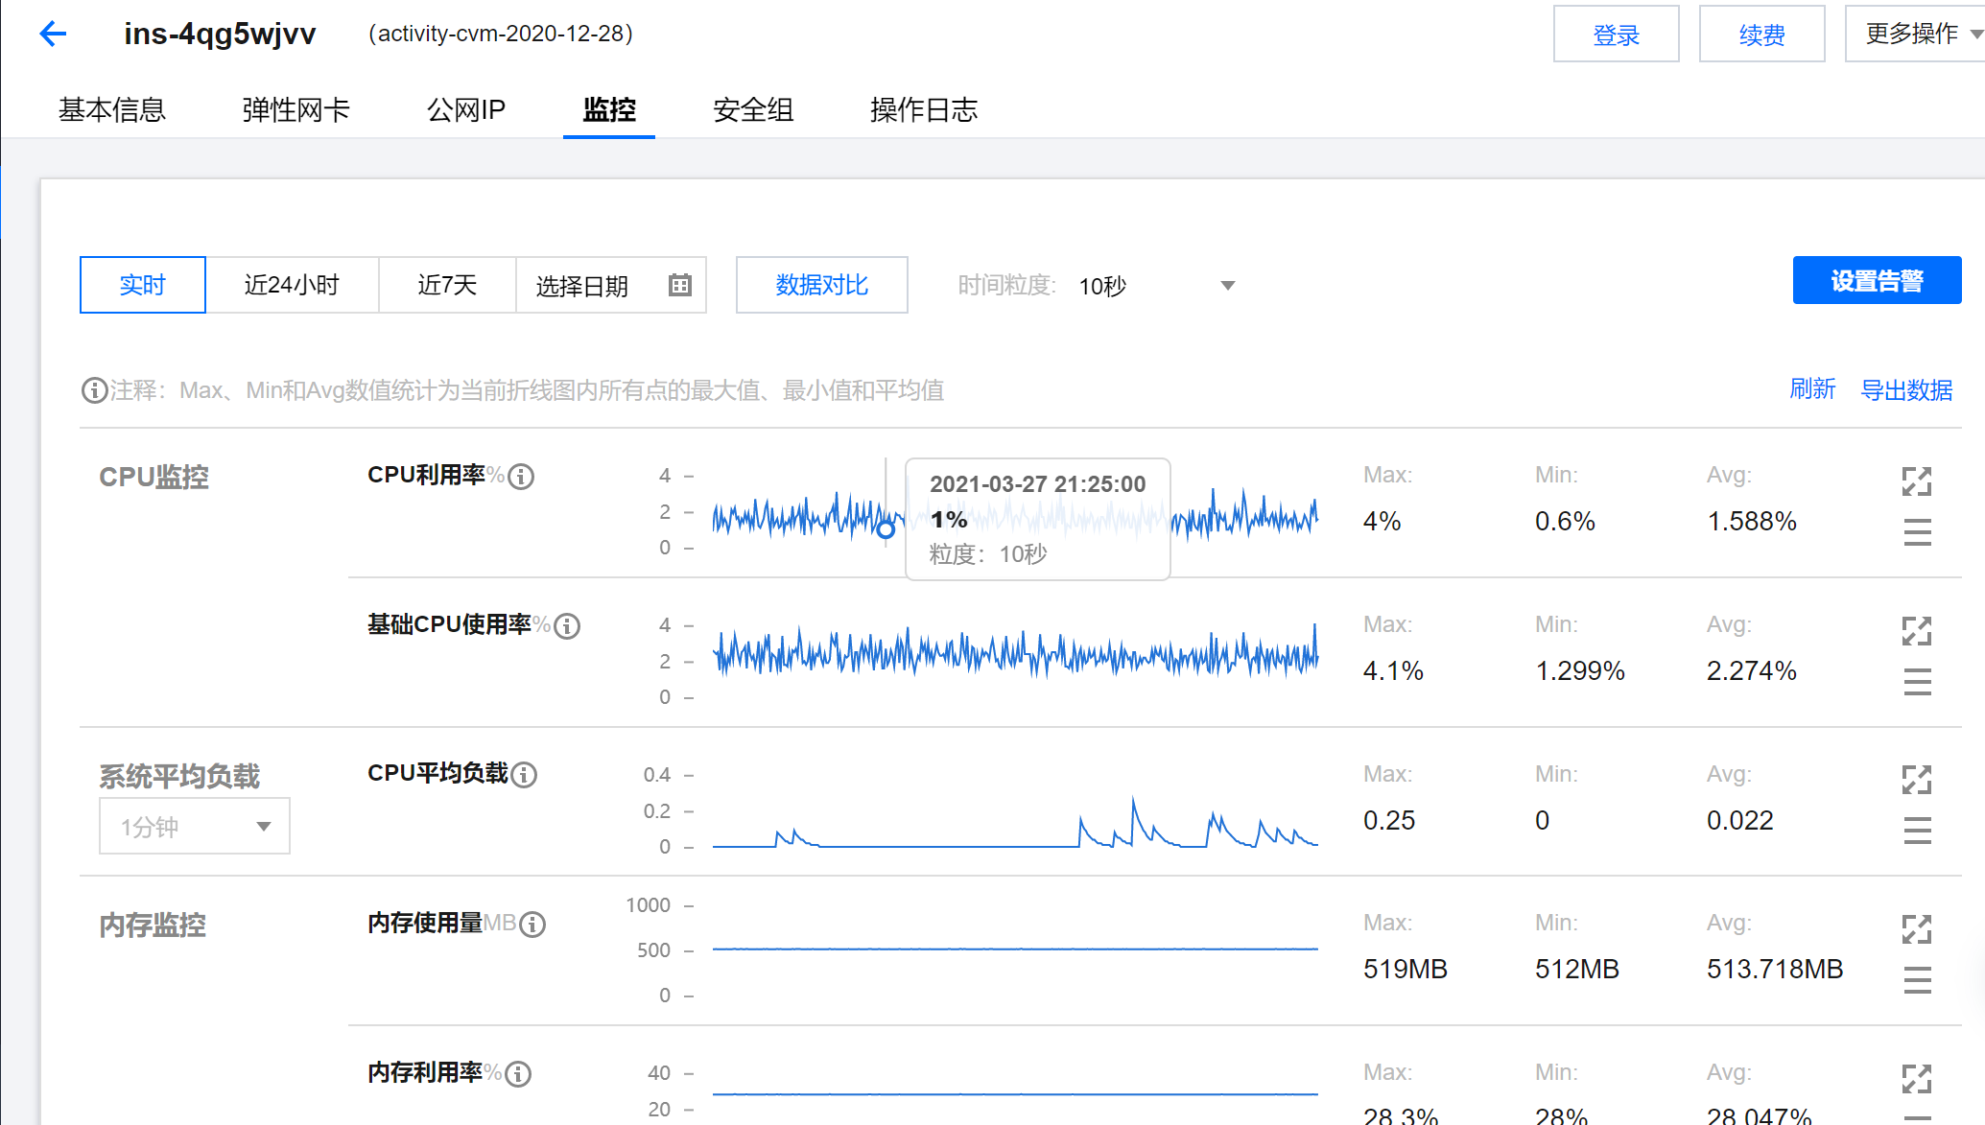1985x1125 pixels.
Task: Click the 导出数据 link
Action: [x=1905, y=390]
